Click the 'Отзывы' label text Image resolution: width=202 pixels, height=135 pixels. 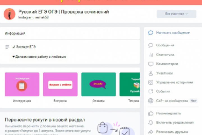click(x=98, y=101)
